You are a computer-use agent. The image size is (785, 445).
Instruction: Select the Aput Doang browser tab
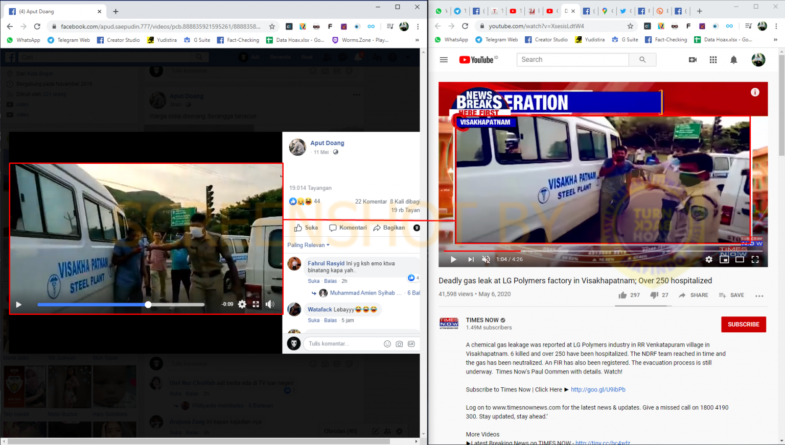point(55,11)
